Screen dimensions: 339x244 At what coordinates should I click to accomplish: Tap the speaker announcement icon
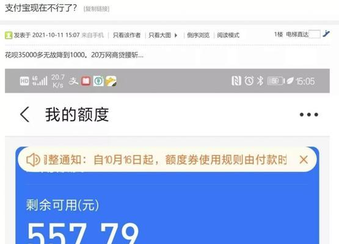point(33,160)
